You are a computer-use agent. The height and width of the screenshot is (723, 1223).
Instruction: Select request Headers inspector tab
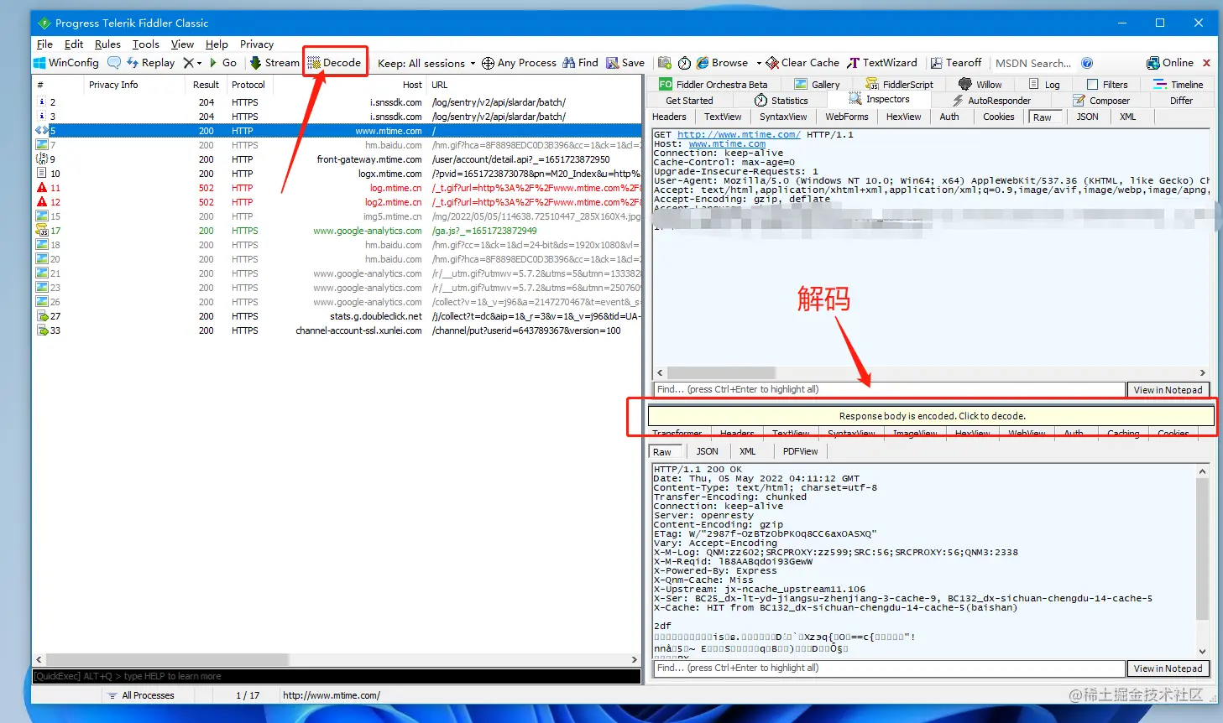tap(669, 117)
